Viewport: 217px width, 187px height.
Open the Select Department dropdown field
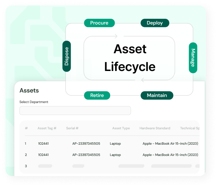(x=75, y=111)
